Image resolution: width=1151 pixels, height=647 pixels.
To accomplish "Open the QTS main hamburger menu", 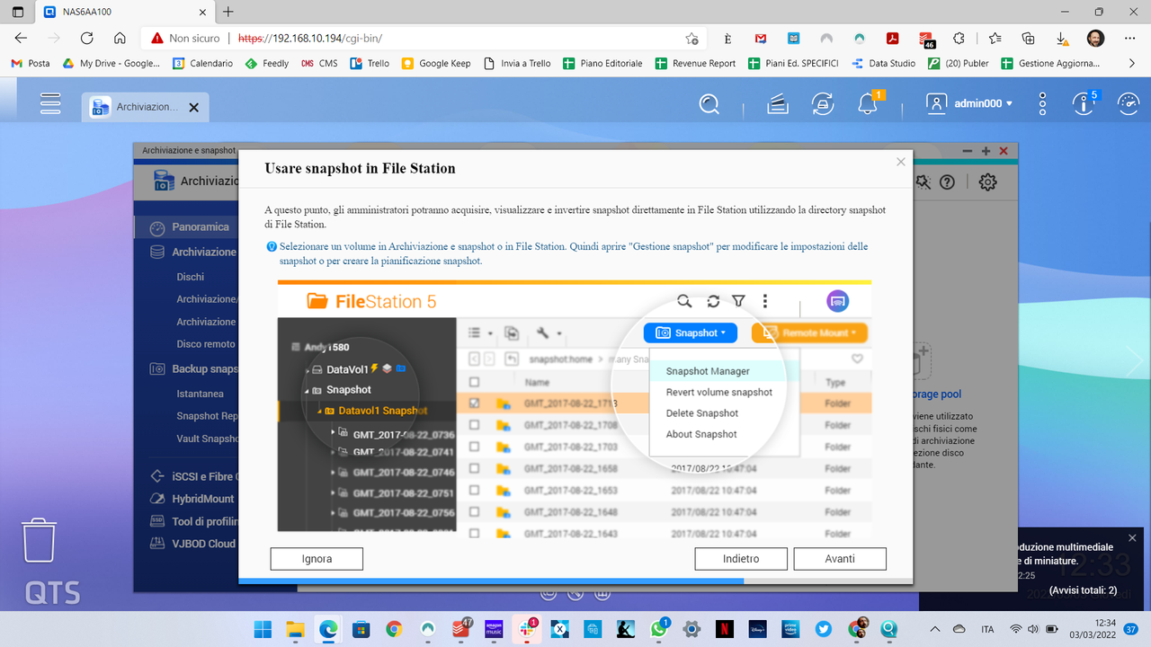I will [50, 104].
